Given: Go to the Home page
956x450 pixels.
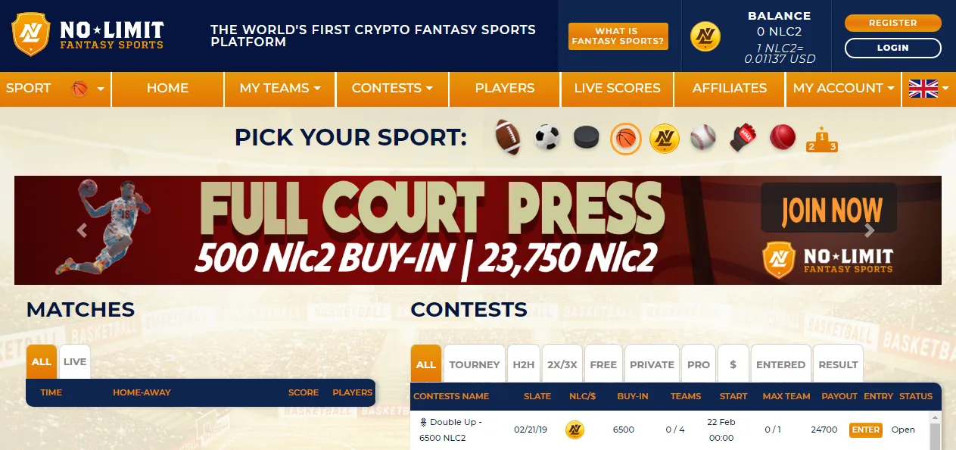Looking at the screenshot, I should point(167,89).
